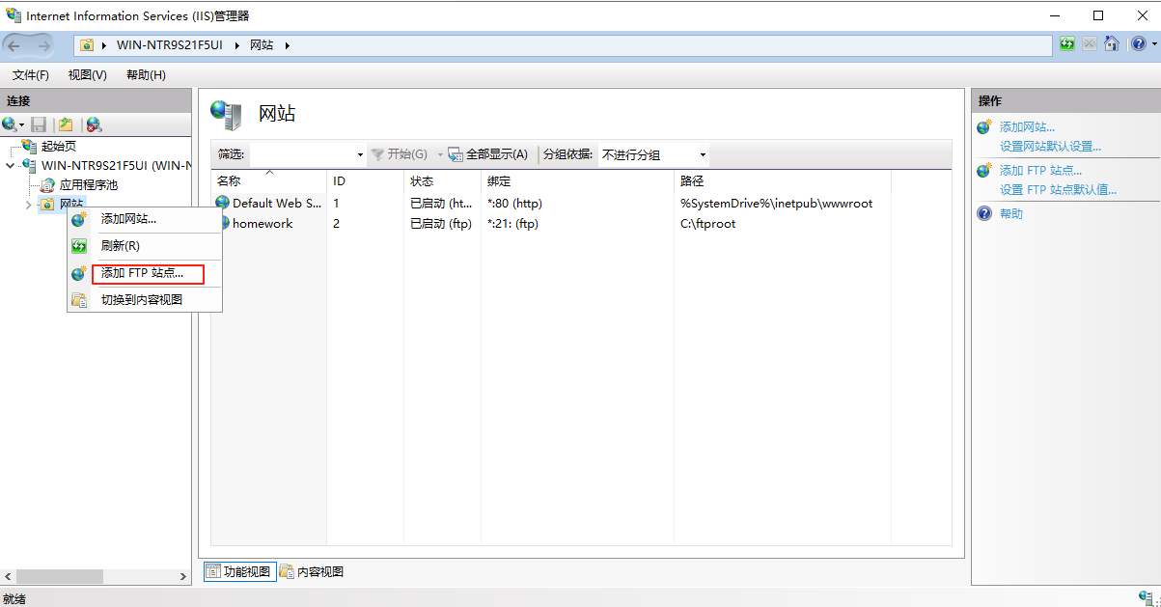
Task: Click the Default Web S... globe icon
Action: coord(223,204)
